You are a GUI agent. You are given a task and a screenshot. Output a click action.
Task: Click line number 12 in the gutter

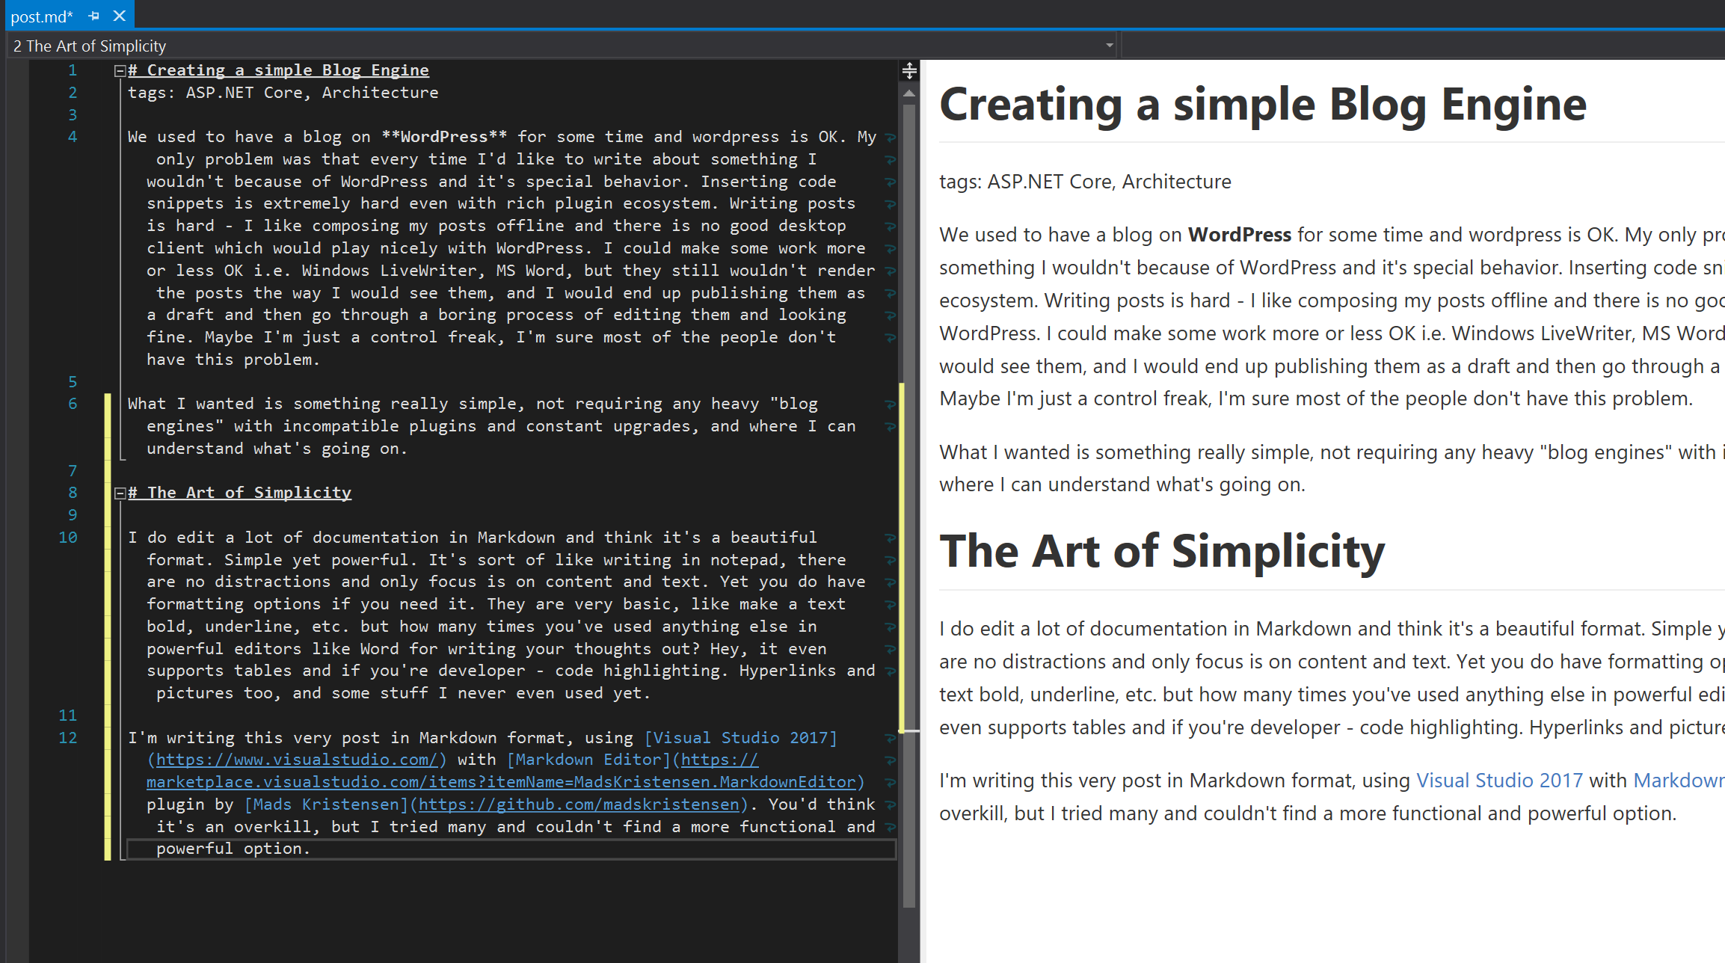(68, 738)
